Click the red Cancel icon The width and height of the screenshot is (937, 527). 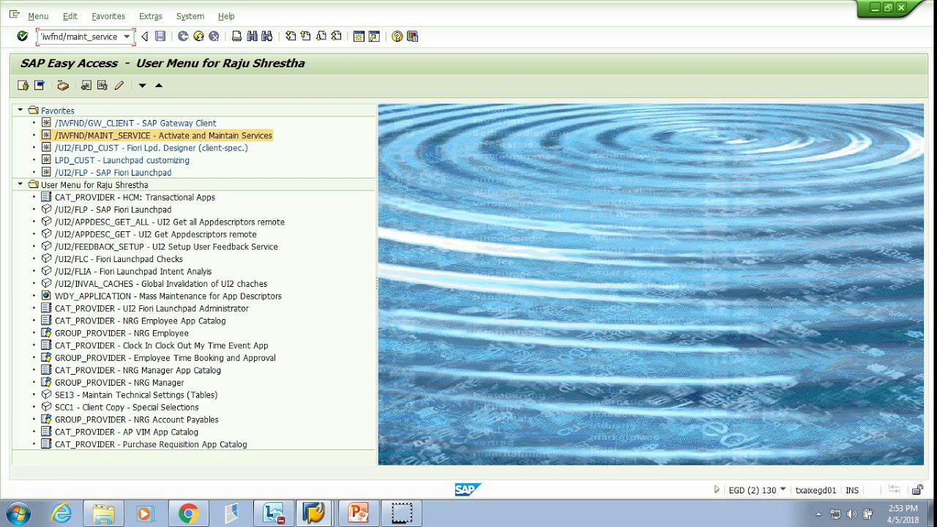coord(214,37)
